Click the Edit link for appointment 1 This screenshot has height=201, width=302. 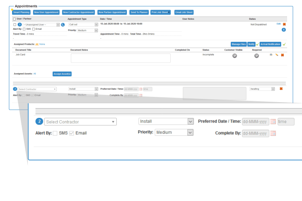click(278, 24)
